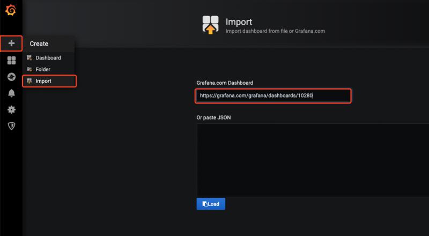The height and width of the screenshot is (236, 429).
Task: Open Alerting via the bell icon
Action: (x=11, y=93)
